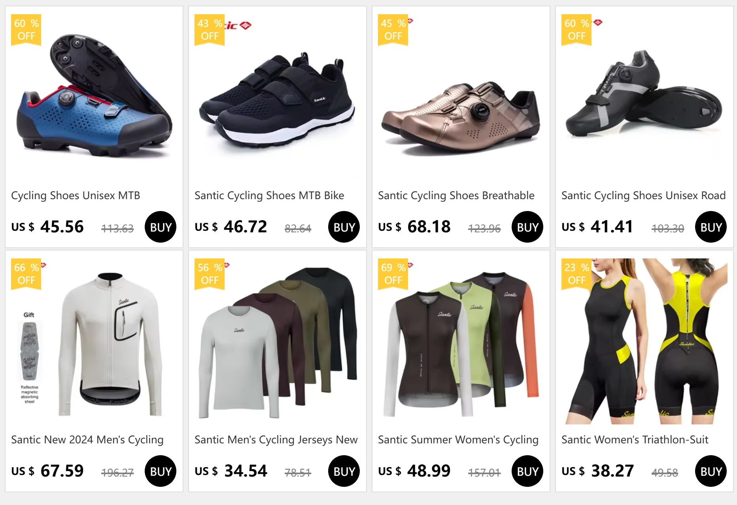Click BUY for the $41.41 road shoes
This screenshot has width=737, height=505.
coord(711,227)
